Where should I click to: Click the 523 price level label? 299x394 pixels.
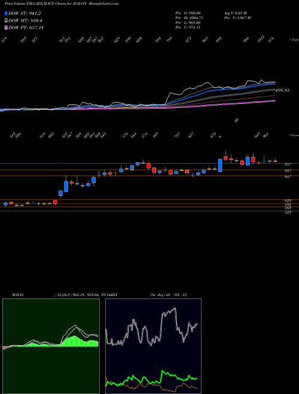click(x=288, y=213)
